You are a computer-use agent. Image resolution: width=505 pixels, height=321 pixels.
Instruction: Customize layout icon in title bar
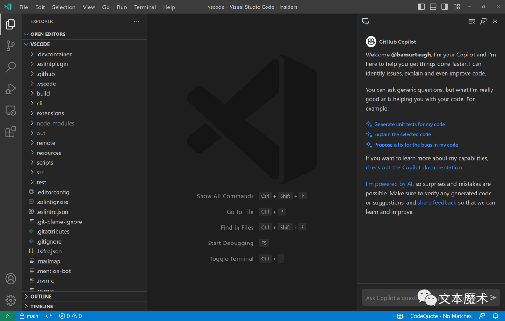point(457,7)
